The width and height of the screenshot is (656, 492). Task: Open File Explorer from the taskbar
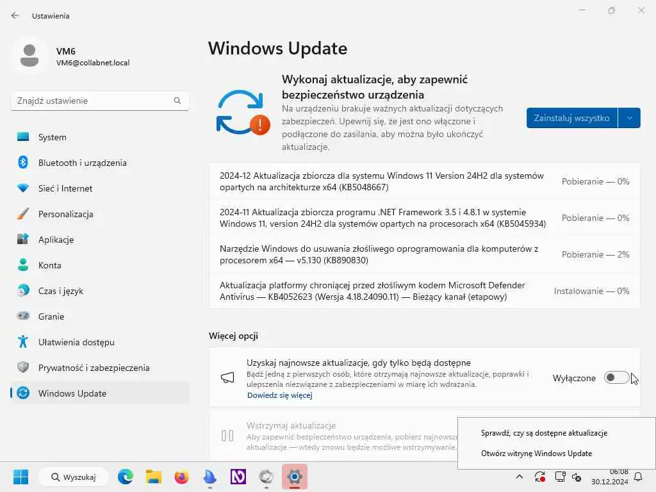click(x=154, y=477)
